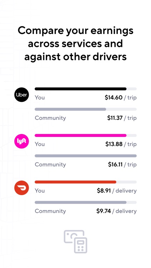
Task: Select the $16.11 / trip Community amount
Action: coord(122,164)
